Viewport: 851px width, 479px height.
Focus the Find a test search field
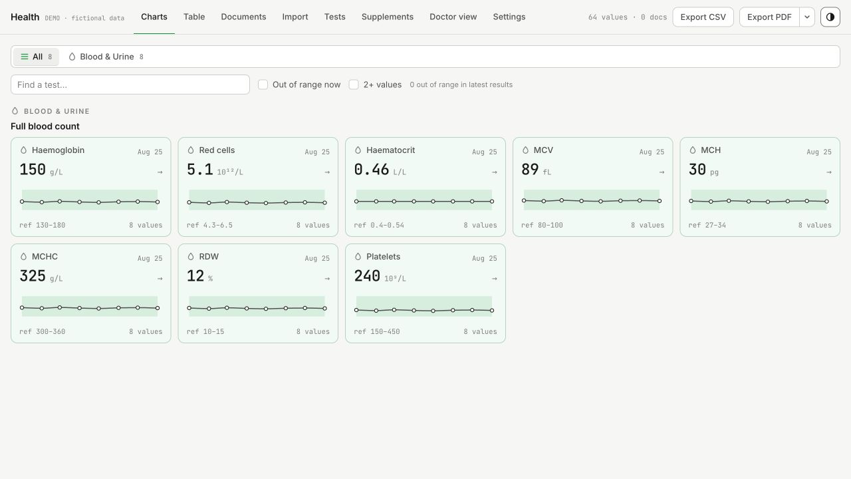(x=130, y=84)
